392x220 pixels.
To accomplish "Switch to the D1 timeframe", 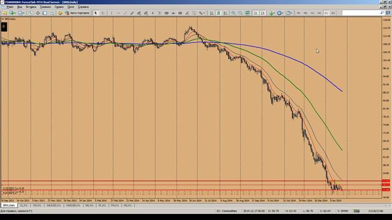I will 326,13.
